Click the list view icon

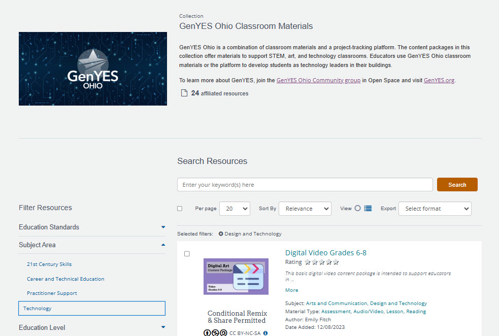pyautogui.click(x=368, y=209)
